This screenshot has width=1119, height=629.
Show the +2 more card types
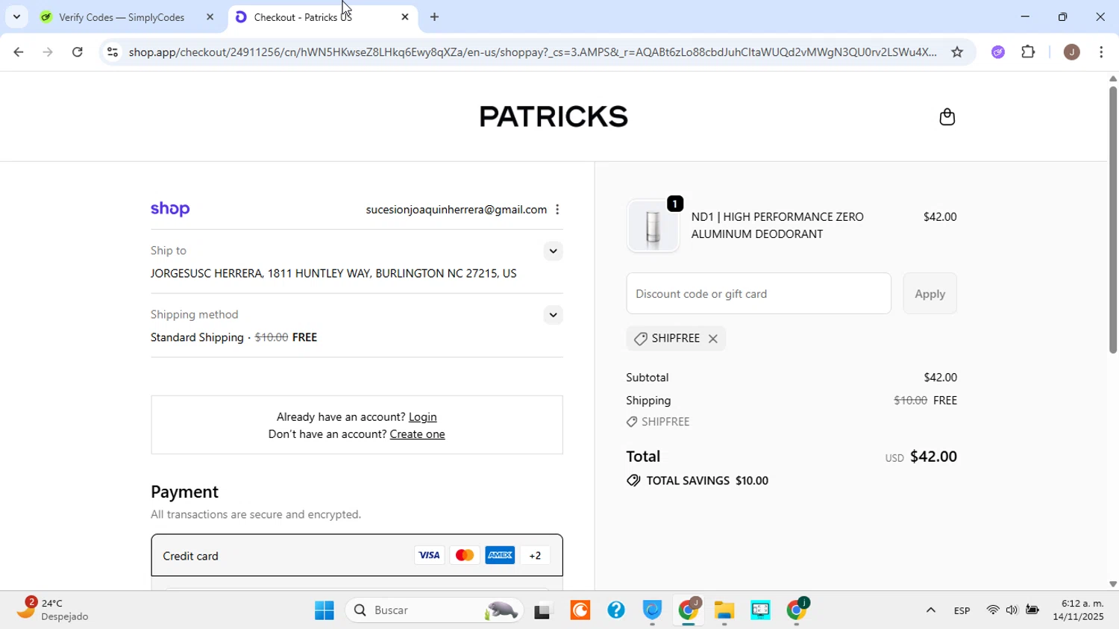coord(535,555)
